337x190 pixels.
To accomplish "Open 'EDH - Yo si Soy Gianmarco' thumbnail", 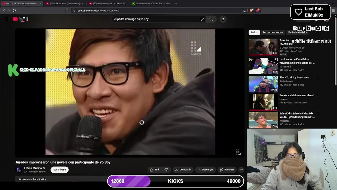I will pos(263,84).
